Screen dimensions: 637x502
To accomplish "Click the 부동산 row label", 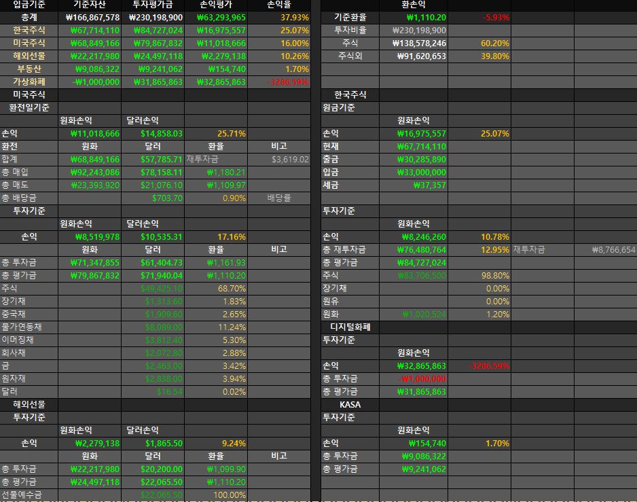I will (29, 69).
